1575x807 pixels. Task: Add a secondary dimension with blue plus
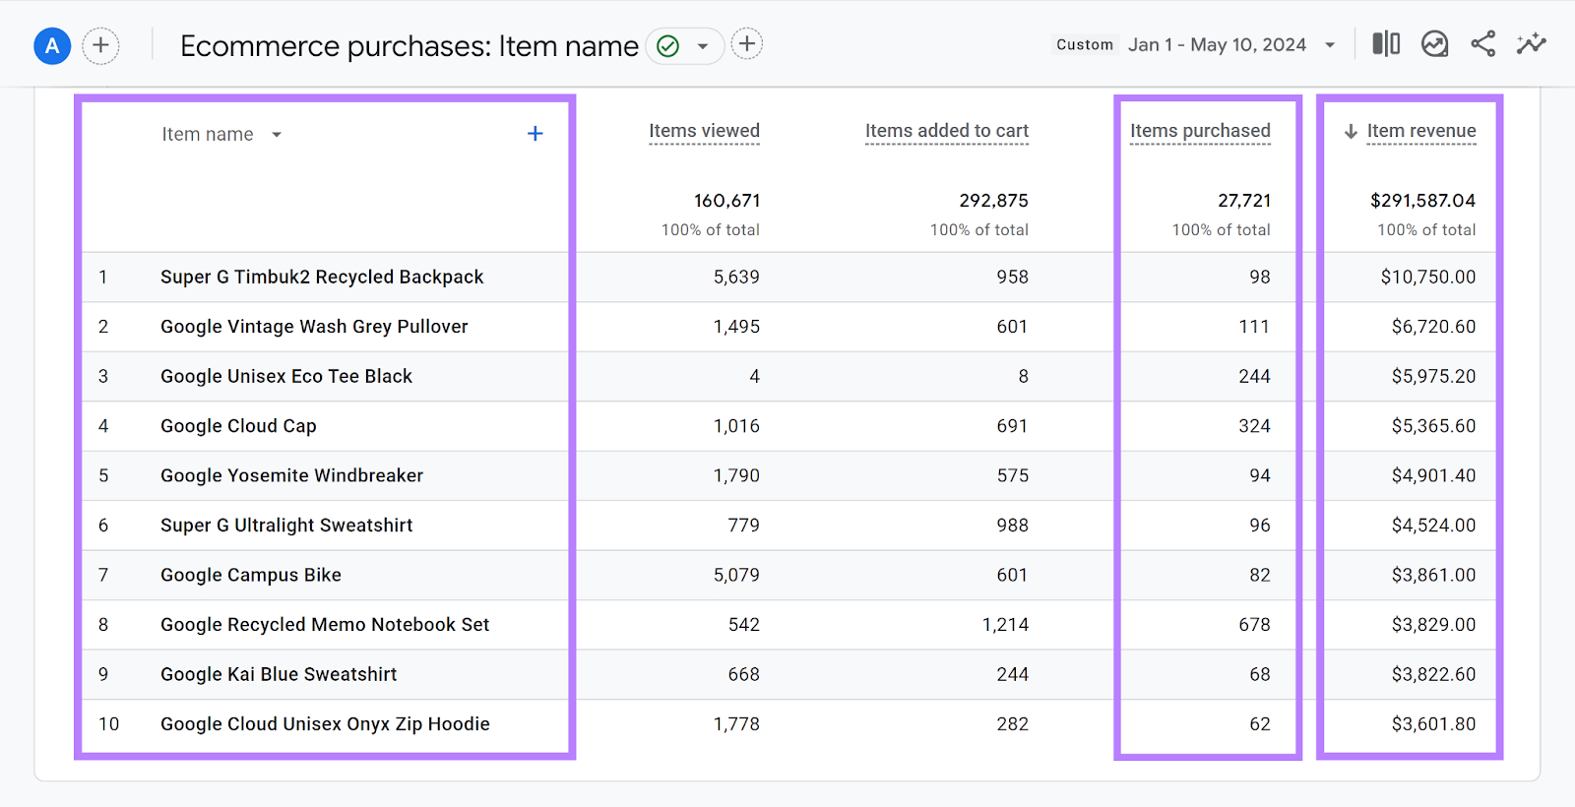point(535,133)
